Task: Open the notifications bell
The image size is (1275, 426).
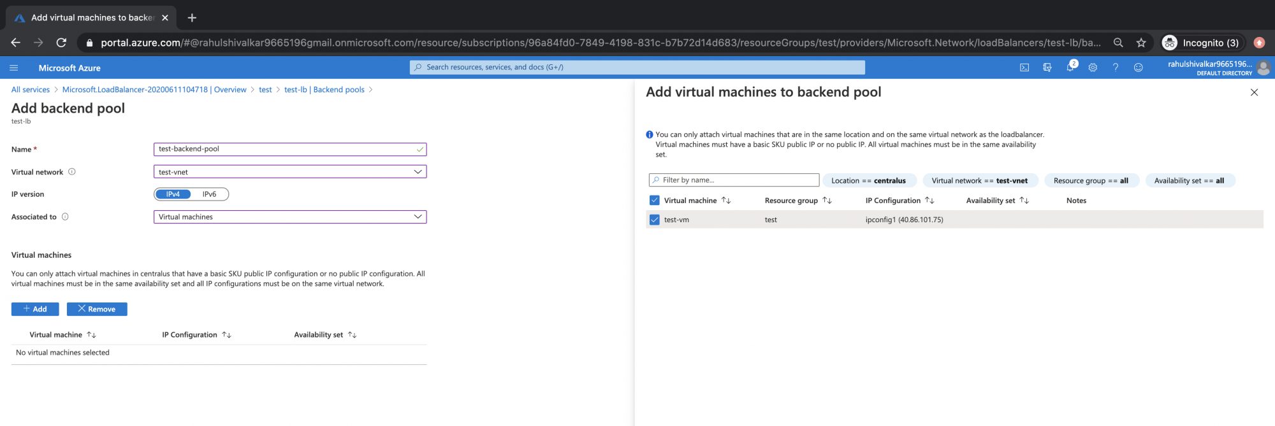Action: (x=1070, y=67)
